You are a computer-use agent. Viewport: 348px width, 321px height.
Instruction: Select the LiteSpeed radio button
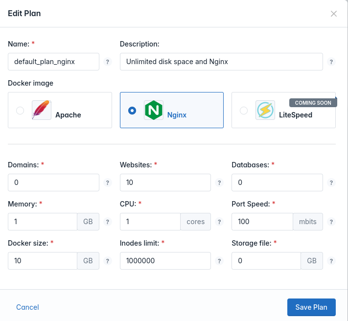244,110
